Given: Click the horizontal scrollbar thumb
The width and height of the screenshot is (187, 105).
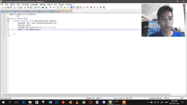Looking at the screenshot, I should 87,94.
